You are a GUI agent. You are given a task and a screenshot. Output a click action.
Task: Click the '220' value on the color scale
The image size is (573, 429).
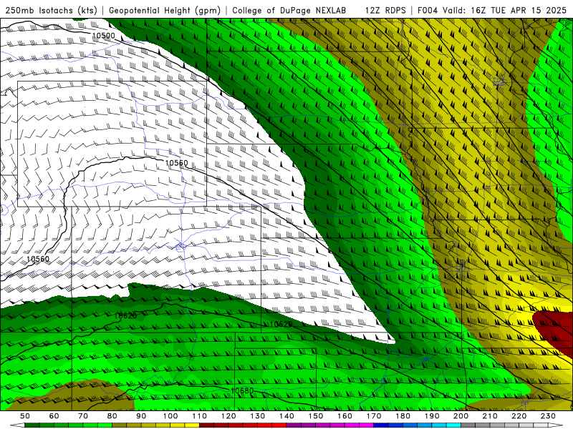pyautogui.click(x=519, y=416)
